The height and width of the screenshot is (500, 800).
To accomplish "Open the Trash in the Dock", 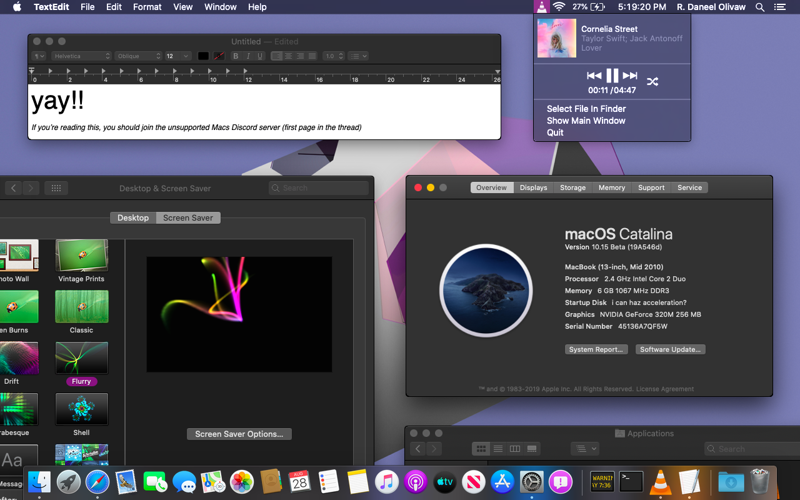I will (x=760, y=481).
